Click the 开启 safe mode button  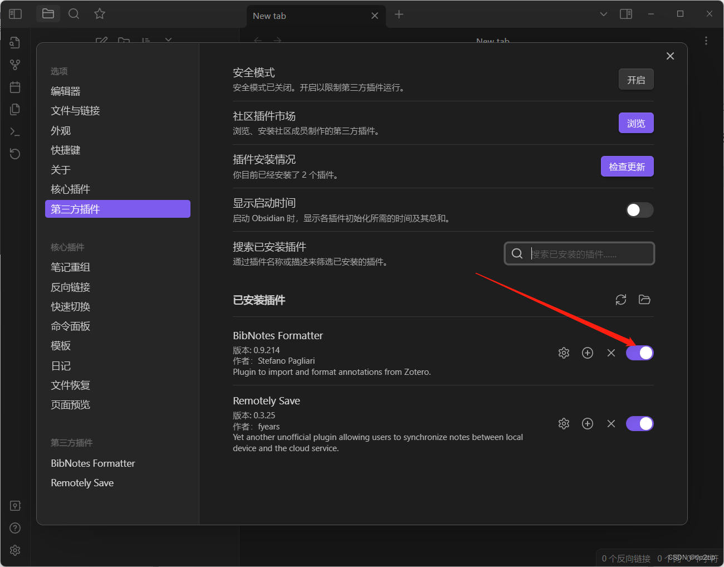pos(636,80)
